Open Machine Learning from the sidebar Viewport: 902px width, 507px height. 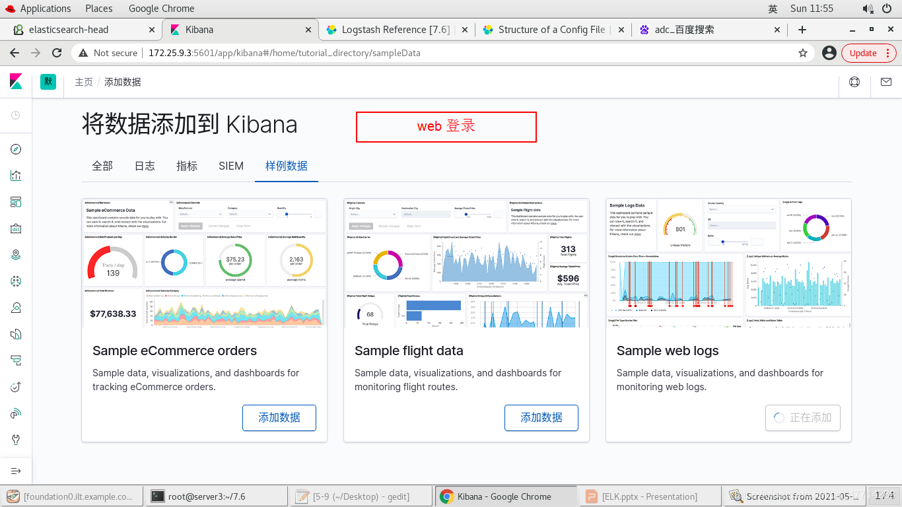(16, 281)
